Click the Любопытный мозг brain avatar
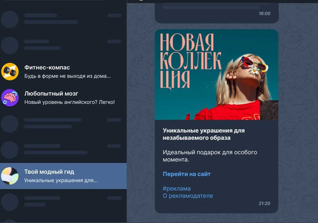318x223 pixels. (10, 98)
